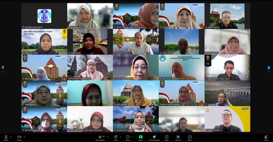The image size is (273, 142).
Task: Open the More options menu
Action: point(190,137)
